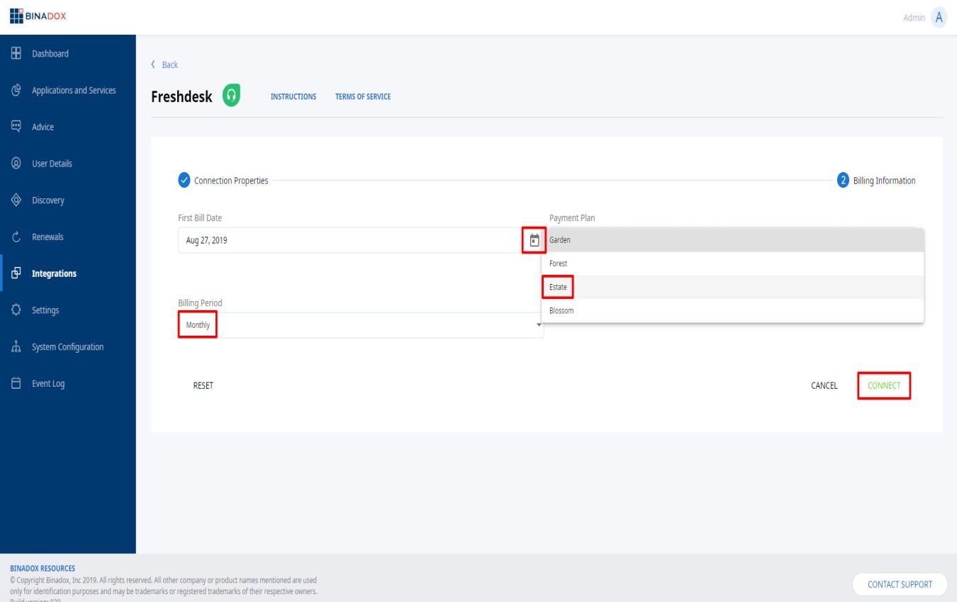
Task: Click the Back chevron arrow
Action: [x=153, y=64]
